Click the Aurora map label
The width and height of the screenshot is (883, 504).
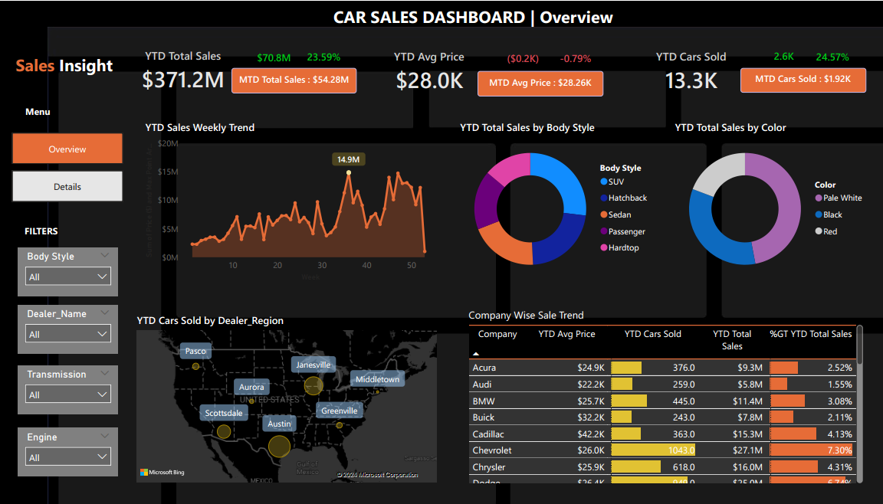(x=251, y=387)
